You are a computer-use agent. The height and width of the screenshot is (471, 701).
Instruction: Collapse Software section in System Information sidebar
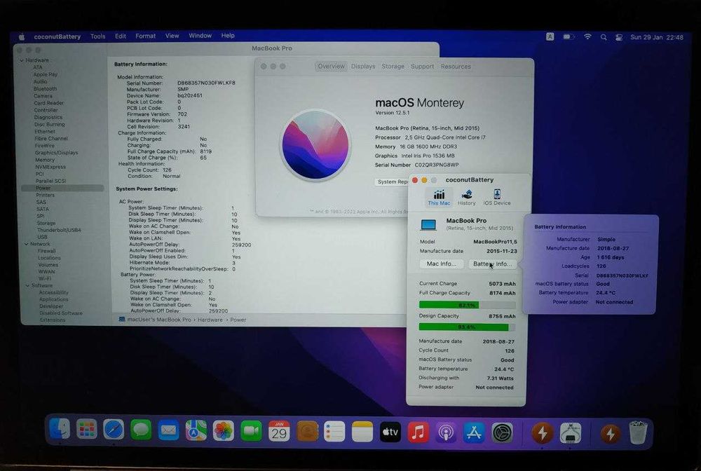[x=27, y=285]
